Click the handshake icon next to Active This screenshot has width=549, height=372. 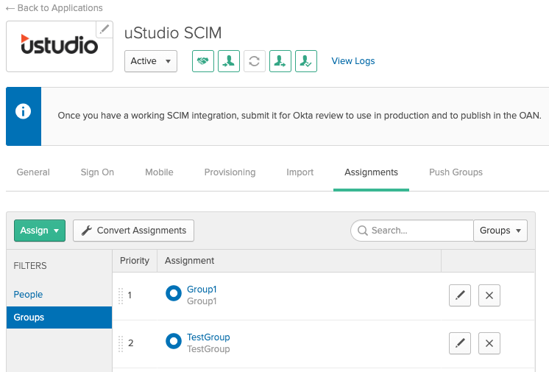point(203,61)
